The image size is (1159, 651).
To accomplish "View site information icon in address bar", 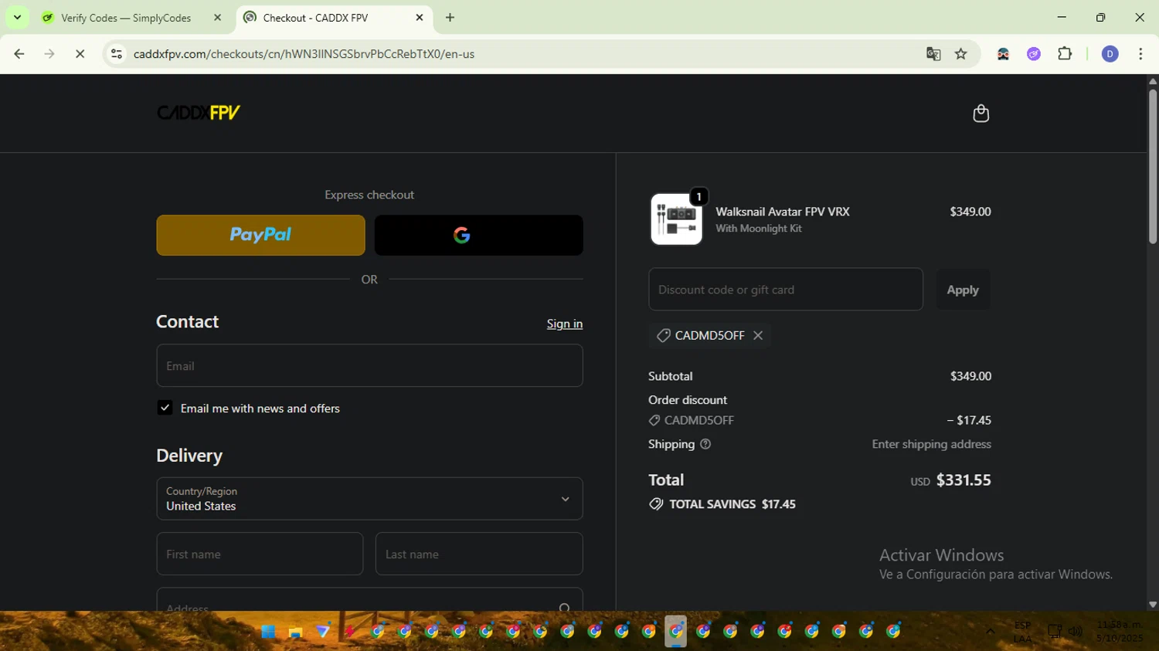I will pyautogui.click(x=117, y=54).
